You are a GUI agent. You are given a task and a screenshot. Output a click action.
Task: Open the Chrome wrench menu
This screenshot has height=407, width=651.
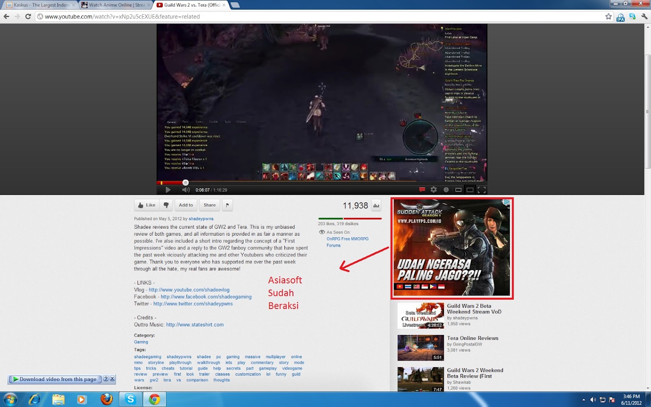coord(644,16)
